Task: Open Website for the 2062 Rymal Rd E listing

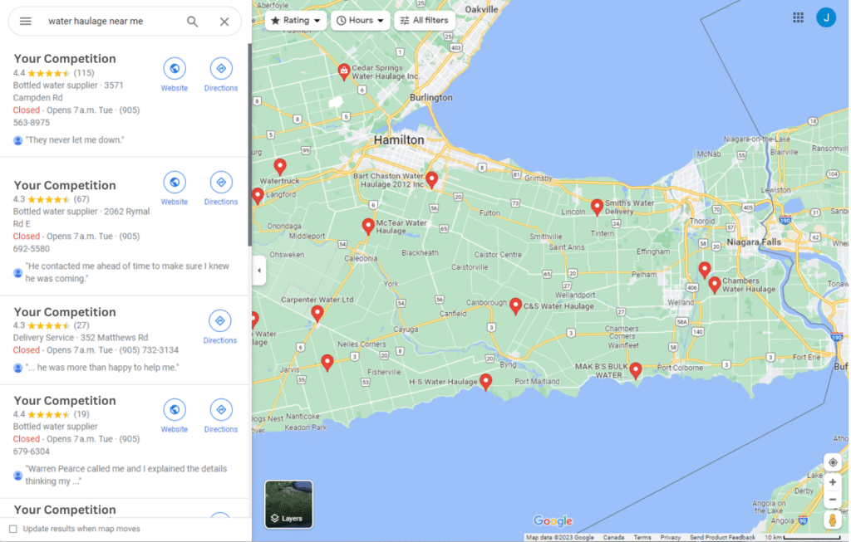Action: (175, 188)
